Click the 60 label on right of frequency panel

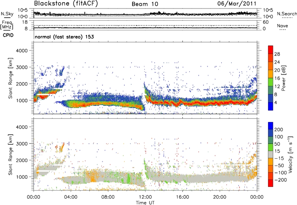pyautogui.click(x=266, y=22)
